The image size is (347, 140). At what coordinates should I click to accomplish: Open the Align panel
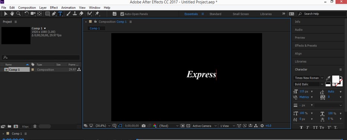[298, 53]
